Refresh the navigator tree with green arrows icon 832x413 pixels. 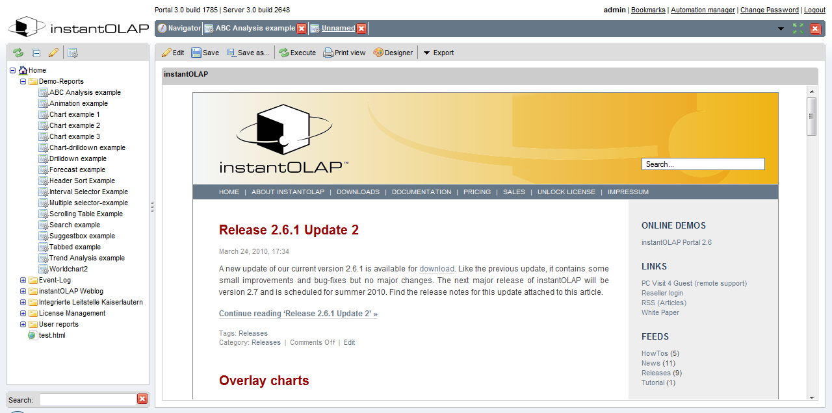[18, 53]
